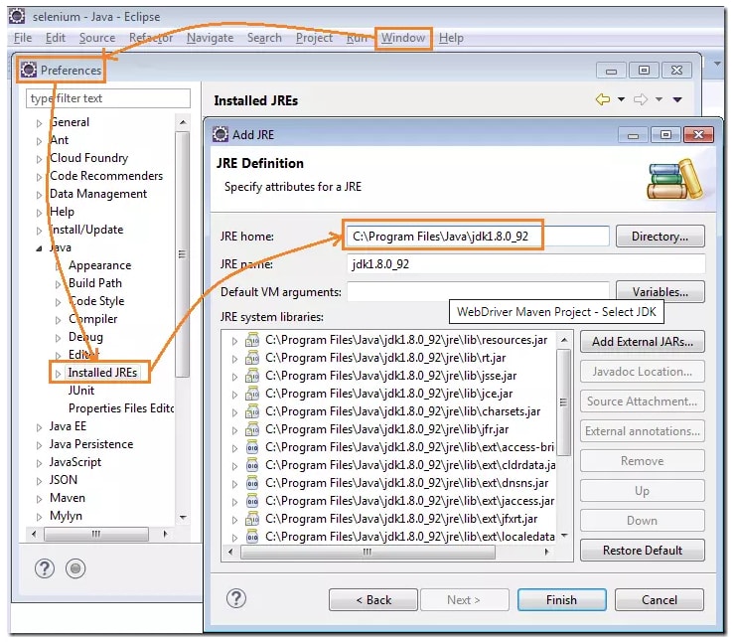Expand the Installed JREs tree node
The height and width of the screenshot is (642, 736).
point(58,374)
